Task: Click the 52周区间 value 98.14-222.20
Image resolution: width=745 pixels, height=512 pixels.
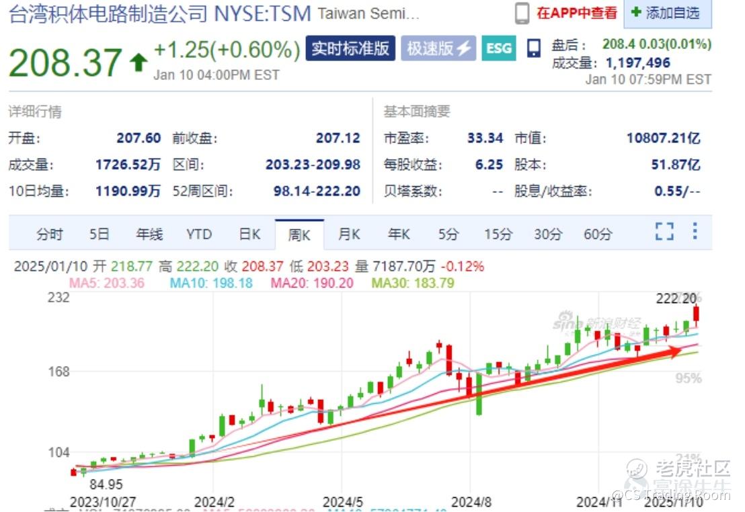Action: click(x=317, y=191)
